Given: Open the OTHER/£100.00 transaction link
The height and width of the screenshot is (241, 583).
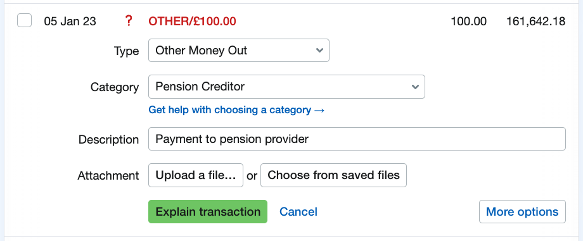Looking at the screenshot, I should (192, 21).
